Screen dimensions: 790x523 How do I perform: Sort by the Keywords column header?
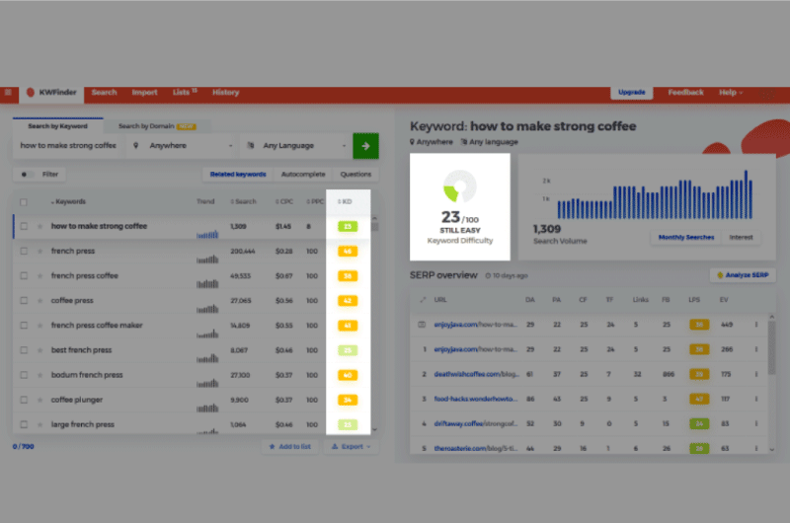68,202
